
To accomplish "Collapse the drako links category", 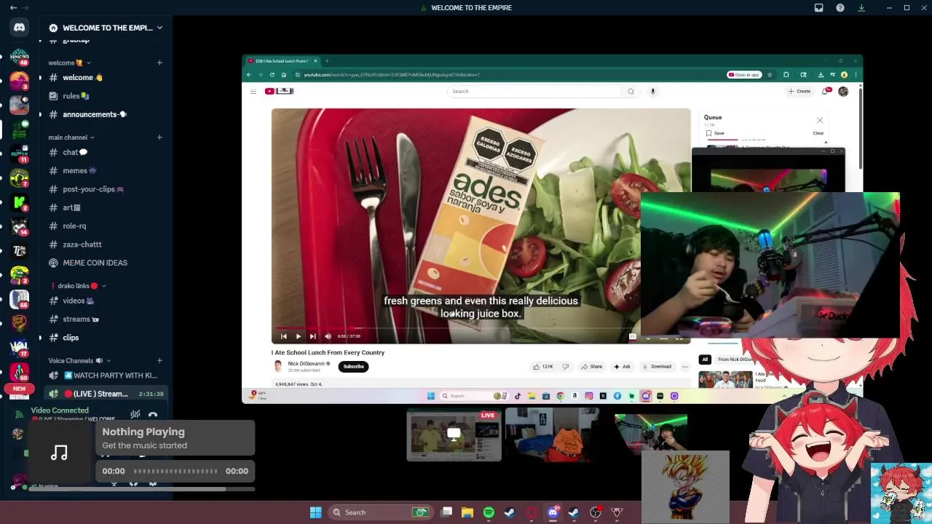I will point(79,286).
